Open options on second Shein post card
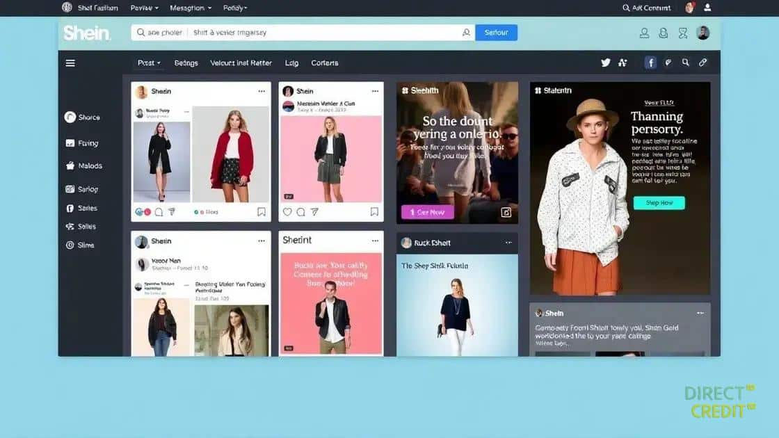 click(375, 91)
